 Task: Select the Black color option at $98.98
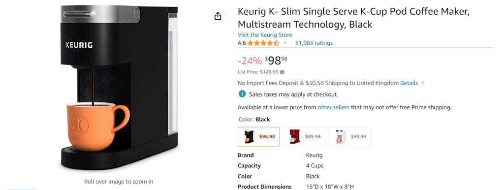tap(258, 137)
